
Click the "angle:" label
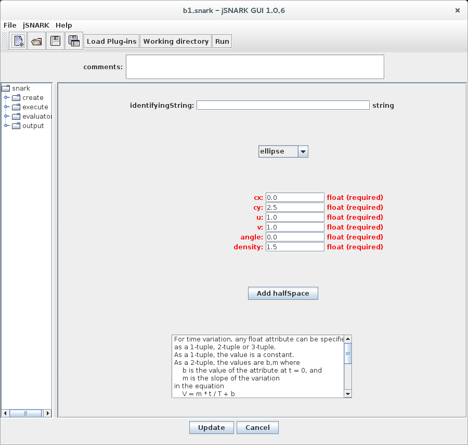pos(252,237)
